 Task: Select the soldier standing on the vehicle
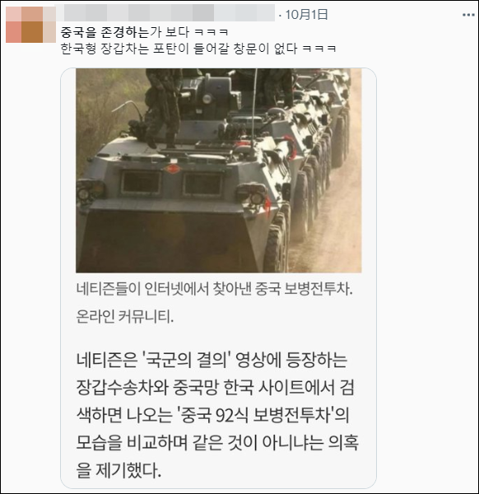[164, 106]
